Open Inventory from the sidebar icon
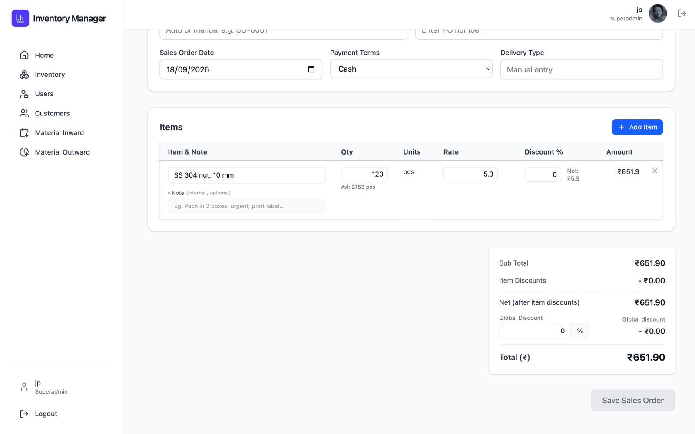 pos(24,75)
